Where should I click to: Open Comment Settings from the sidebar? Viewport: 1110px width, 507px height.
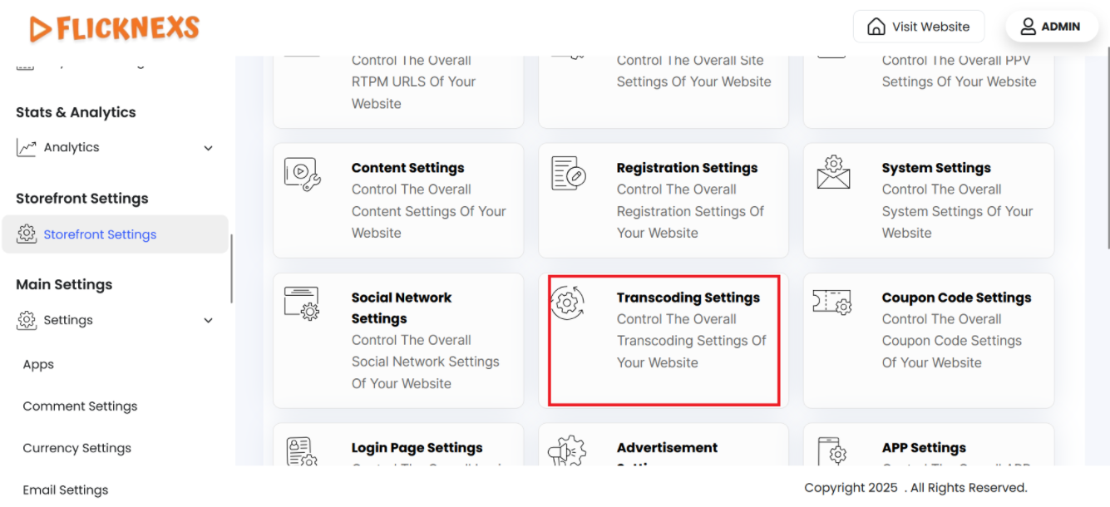tap(80, 406)
